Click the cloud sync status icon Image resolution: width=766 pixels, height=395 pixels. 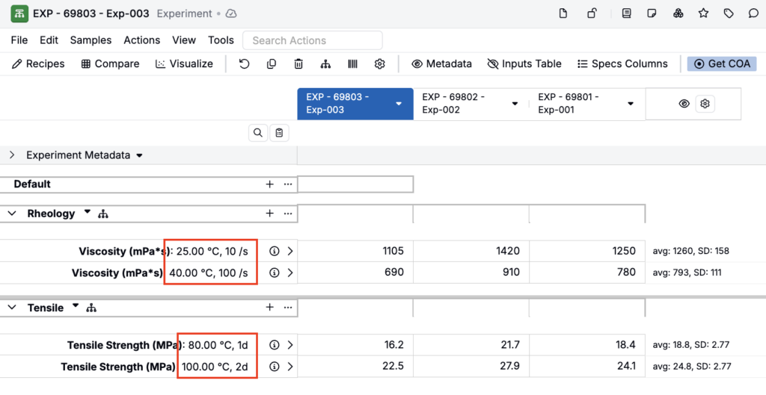click(x=231, y=13)
